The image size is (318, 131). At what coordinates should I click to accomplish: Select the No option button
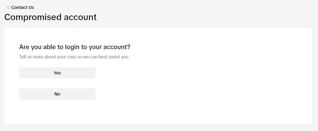(57, 94)
